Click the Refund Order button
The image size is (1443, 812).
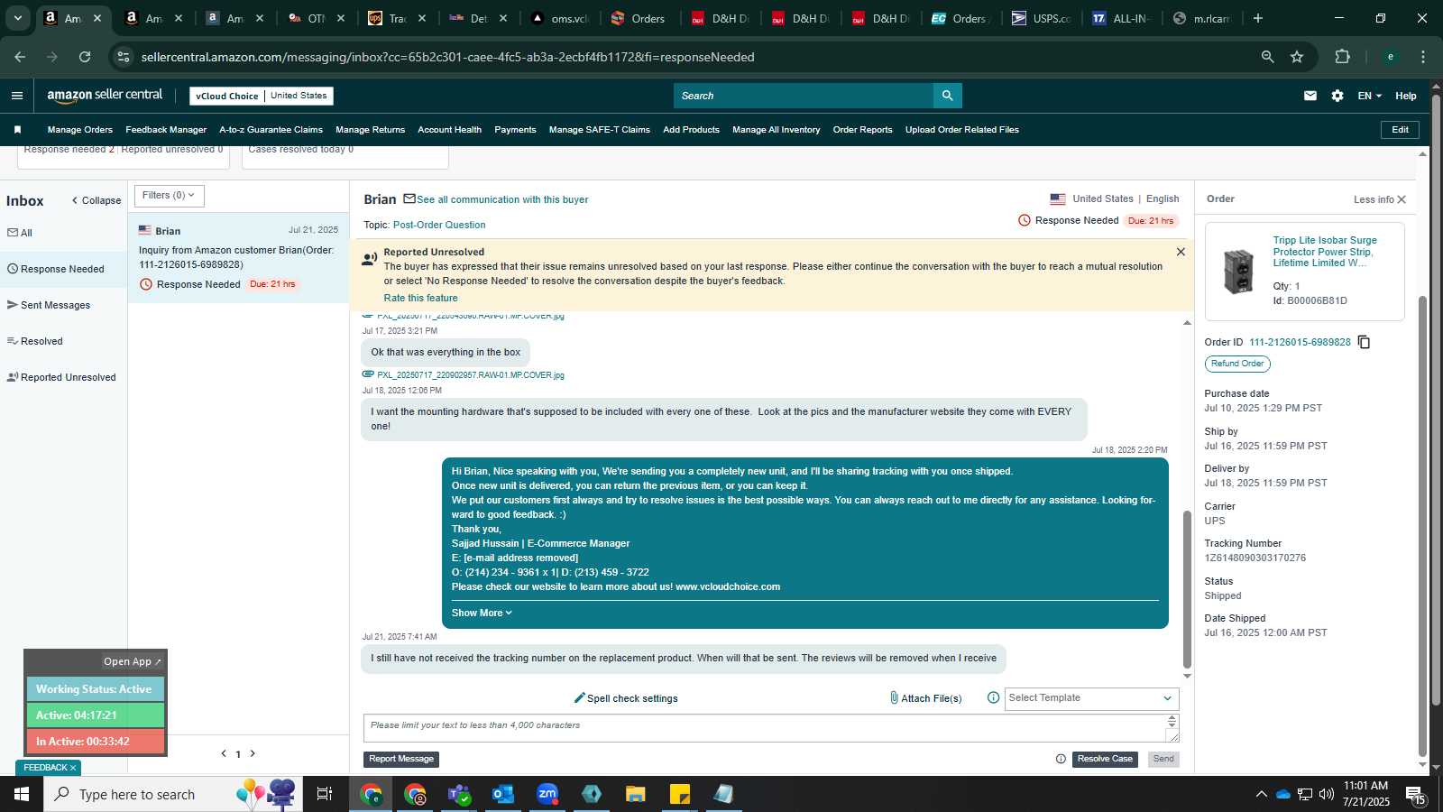1237,364
